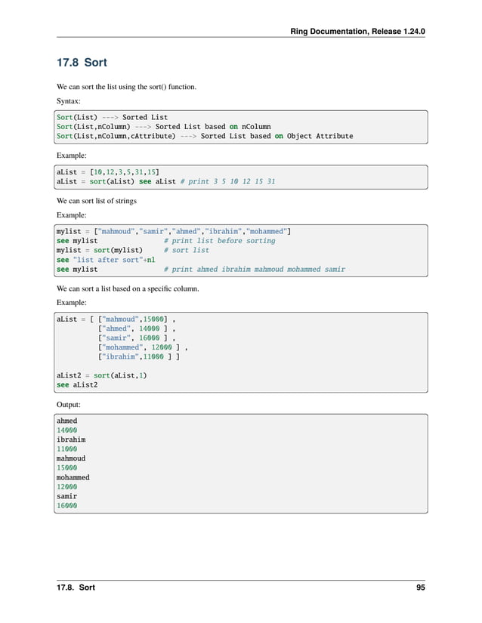This screenshot has width=482, height=623.
Task: Click text "We can sort list of strings"
Action: click(x=97, y=201)
